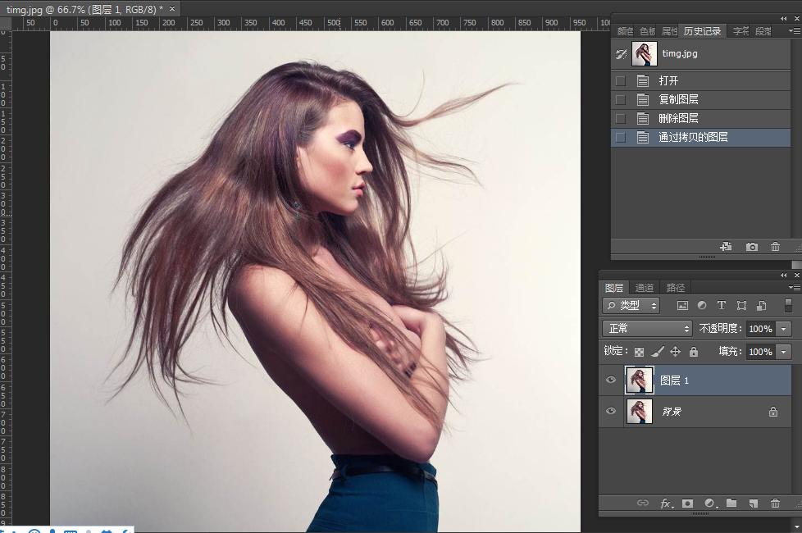Image resolution: width=802 pixels, height=533 pixels.
Task: Filter layers by text type icon
Action: [722, 306]
